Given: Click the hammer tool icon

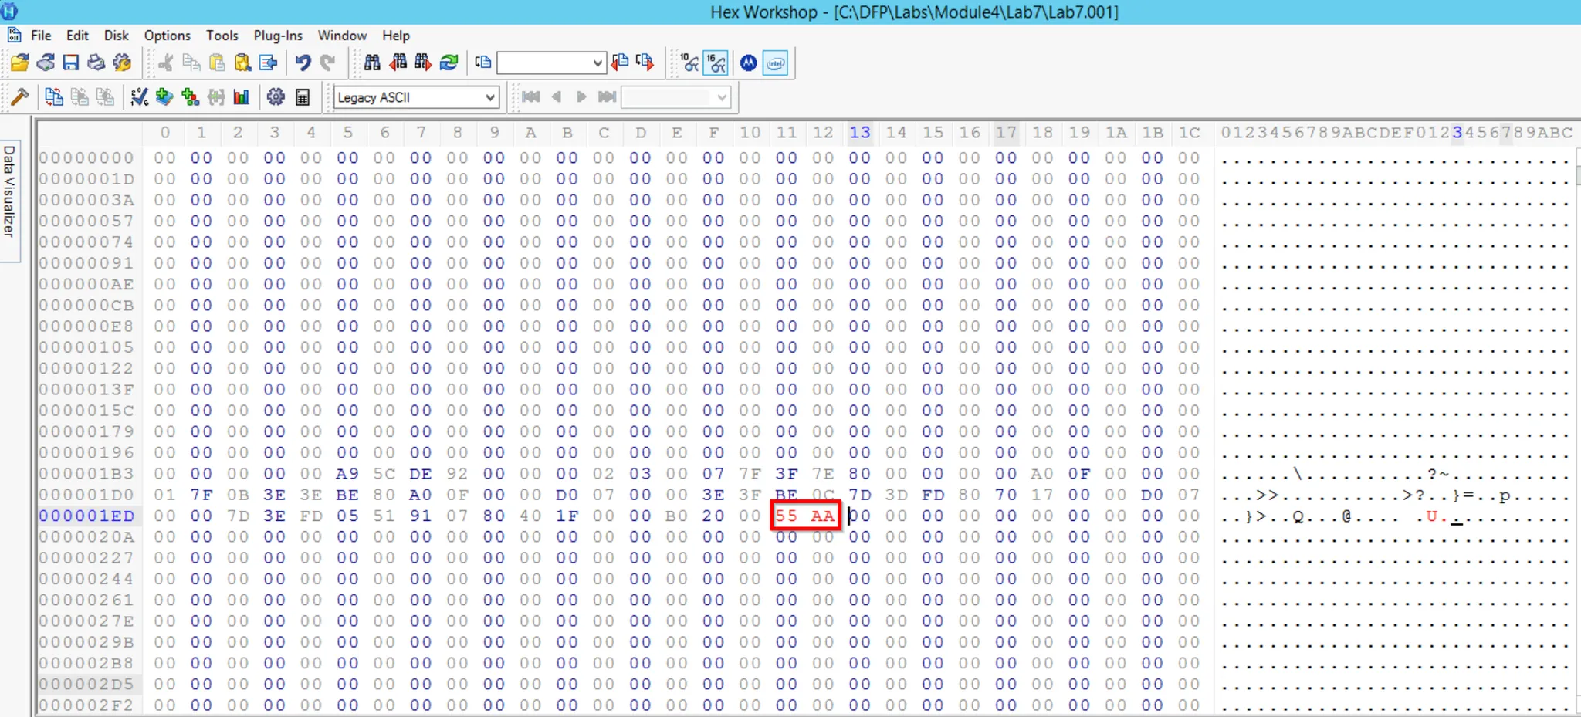Looking at the screenshot, I should (19, 97).
